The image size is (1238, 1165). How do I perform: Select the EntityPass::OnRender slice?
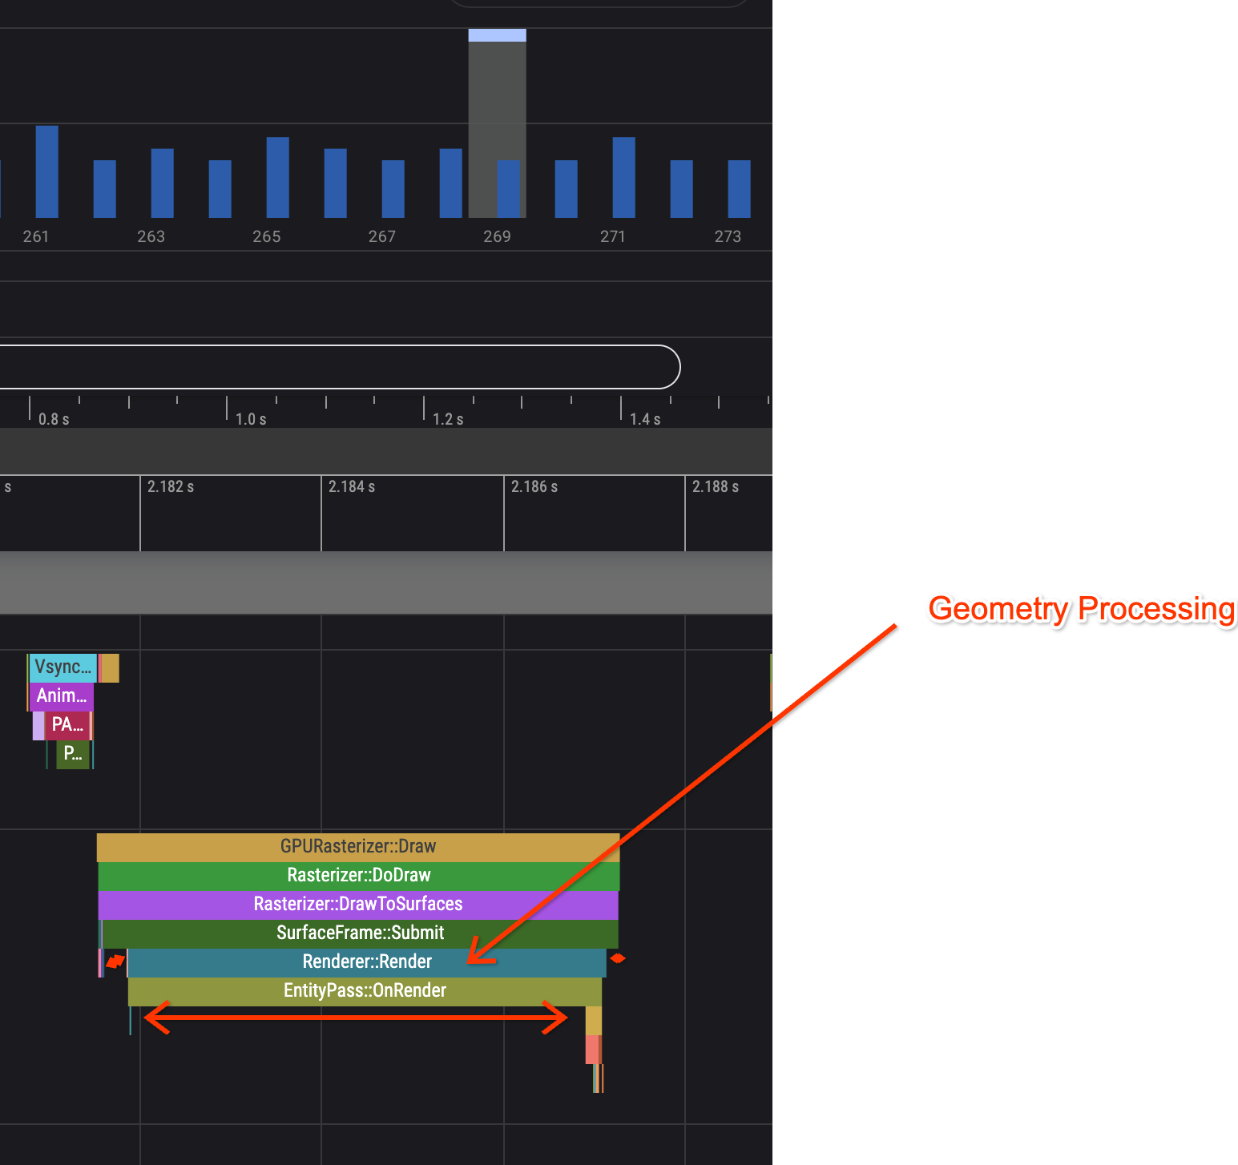365,990
